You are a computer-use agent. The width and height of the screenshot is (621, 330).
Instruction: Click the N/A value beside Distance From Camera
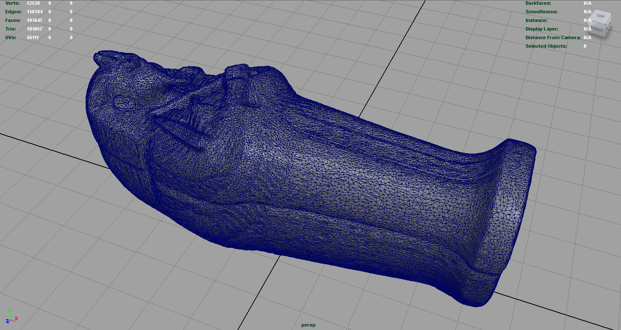click(587, 37)
